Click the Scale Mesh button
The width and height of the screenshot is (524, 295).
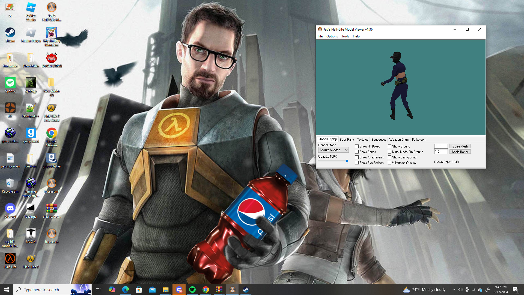click(460, 146)
